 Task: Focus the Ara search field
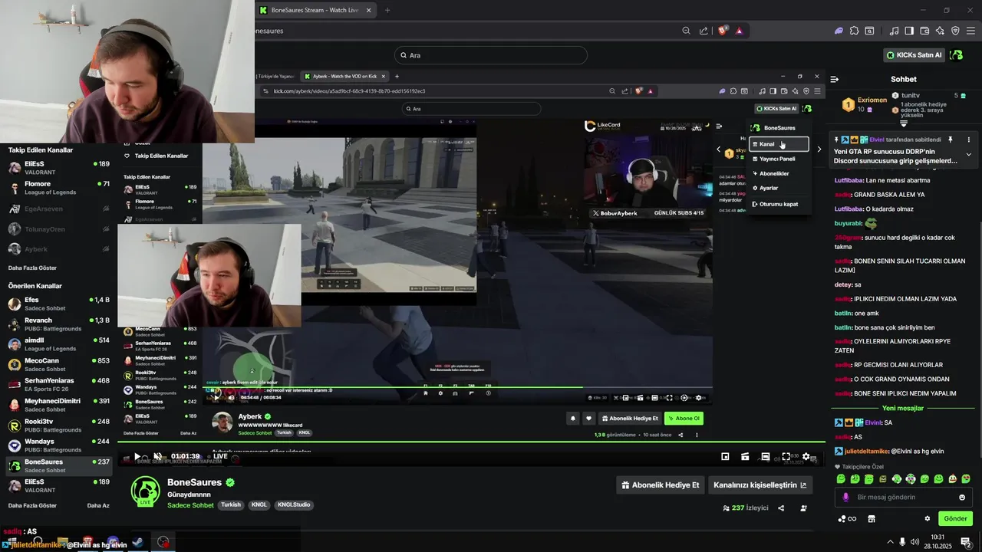click(x=491, y=55)
